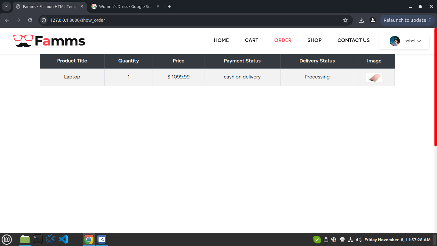Open the clipboard tray icon
This screenshot has width=437, height=246.
click(x=326, y=240)
